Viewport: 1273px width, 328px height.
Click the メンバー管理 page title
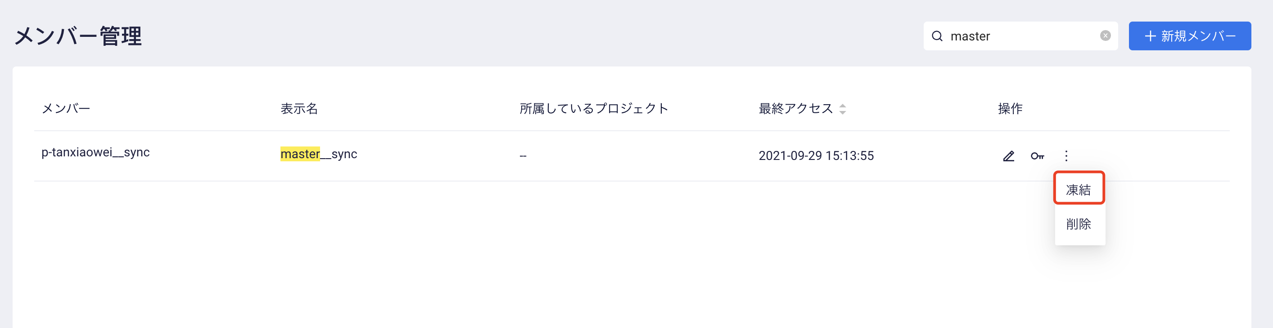(x=78, y=36)
